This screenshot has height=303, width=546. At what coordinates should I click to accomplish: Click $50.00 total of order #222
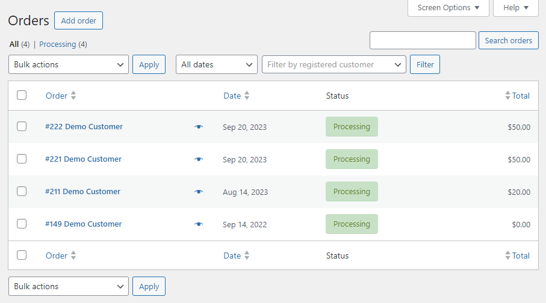coord(519,127)
